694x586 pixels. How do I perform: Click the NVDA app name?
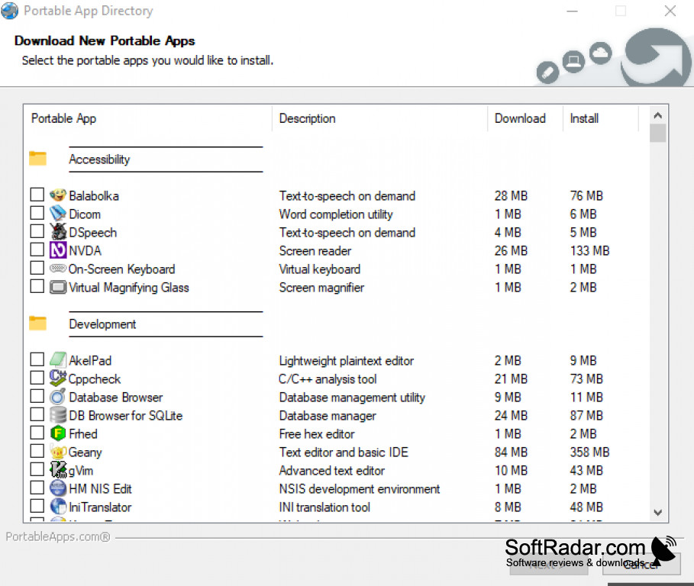click(x=85, y=251)
